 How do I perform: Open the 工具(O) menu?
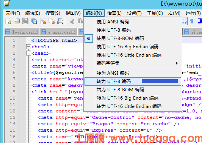coord(155,13)
